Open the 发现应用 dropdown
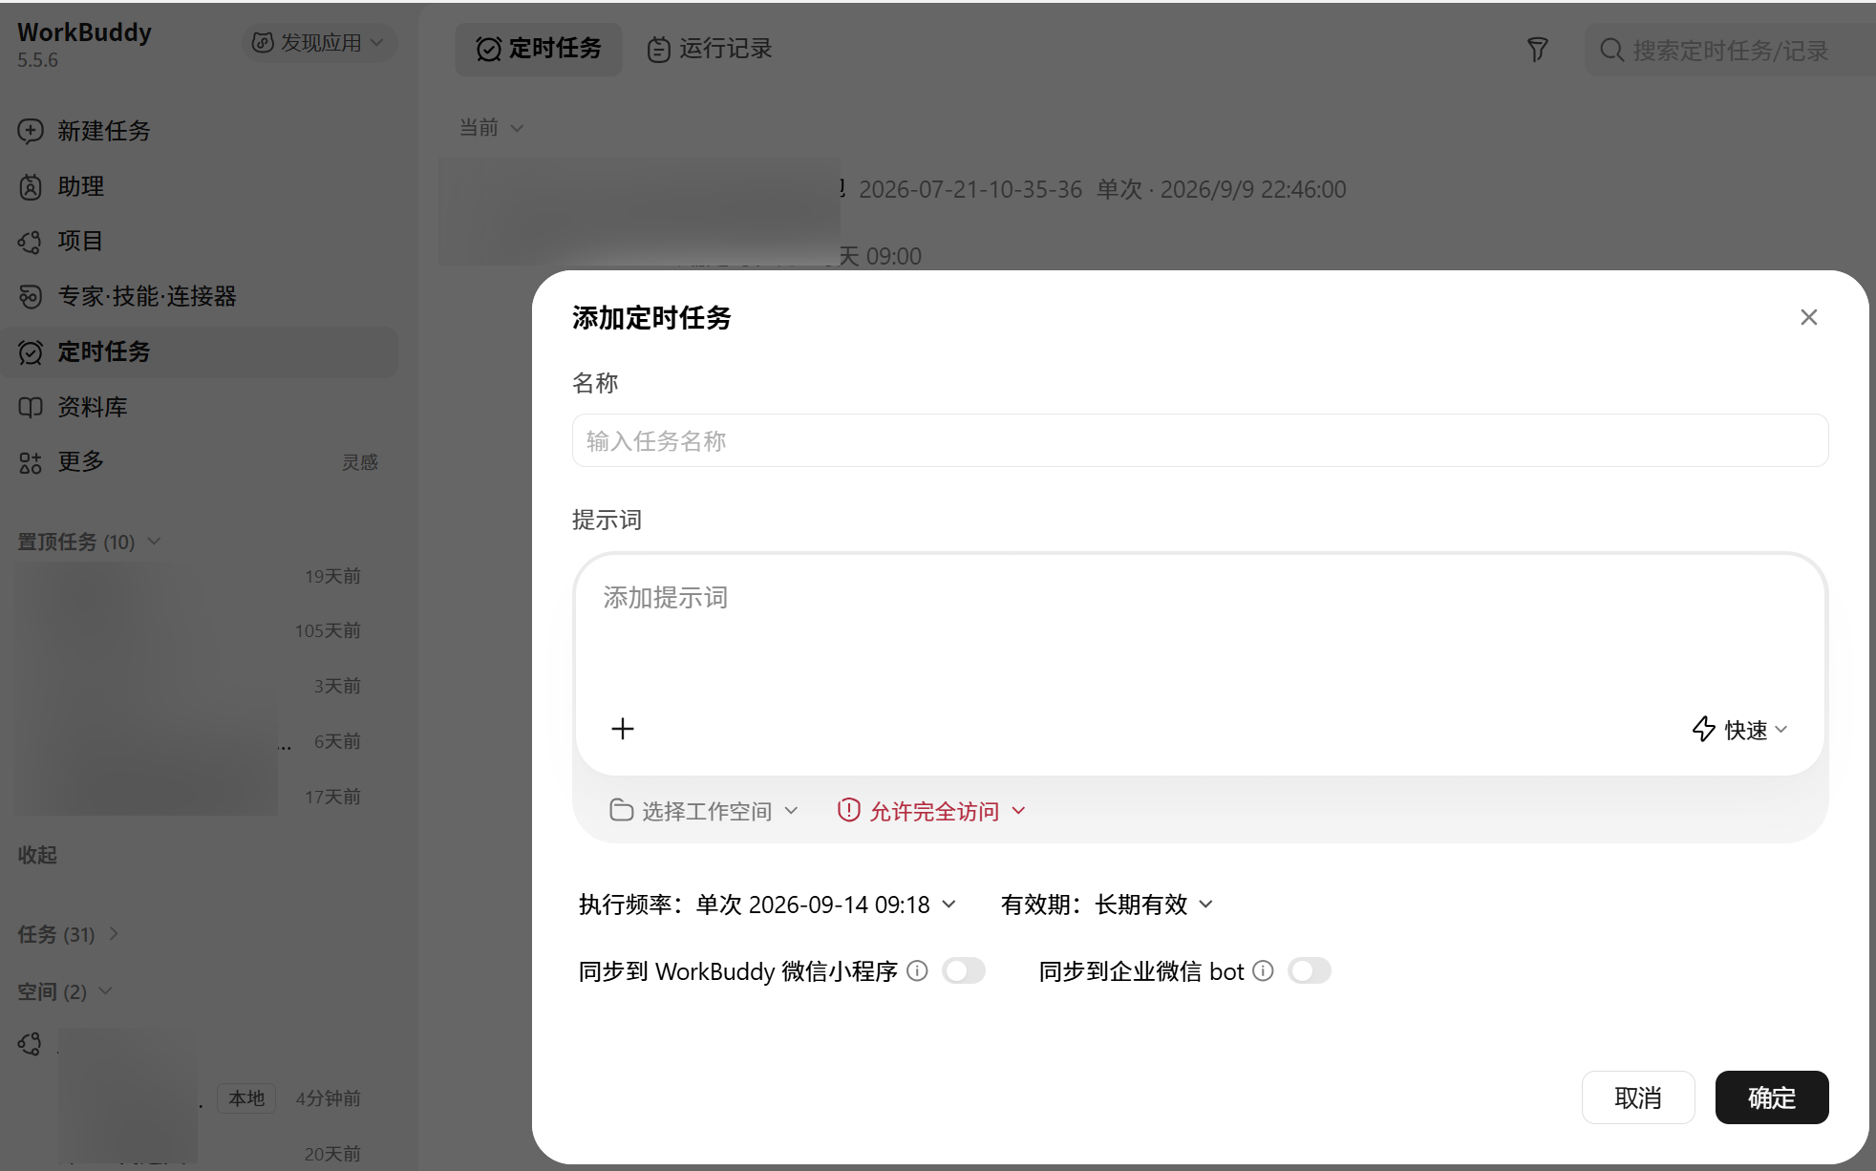 pyautogui.click(x=318, y=43)
